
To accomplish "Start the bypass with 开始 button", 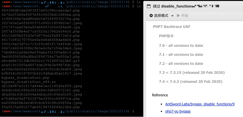I will [183, 16].
